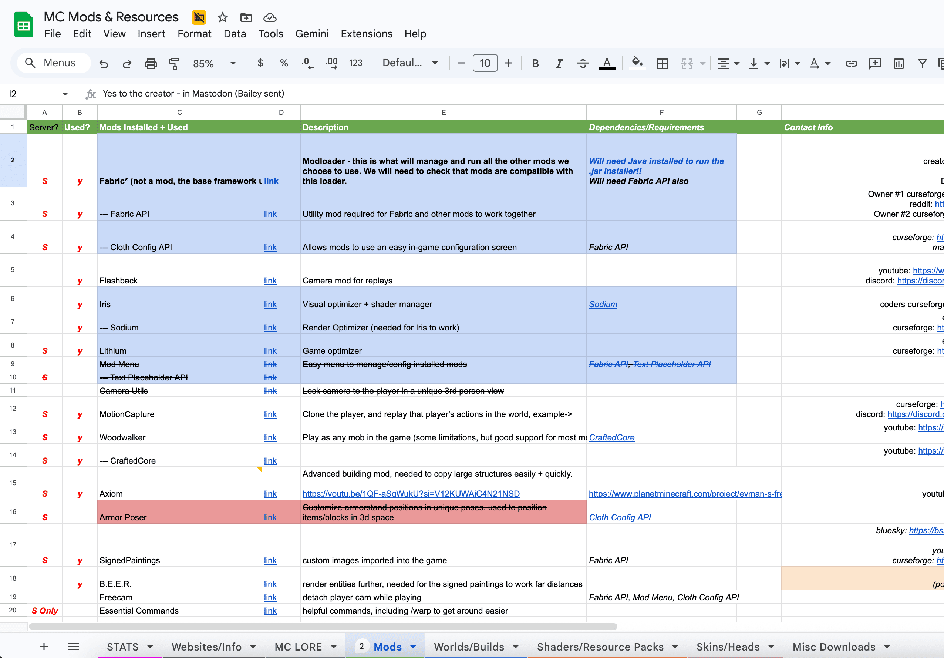Click the Redo icon in toolbar

coord(127,63)
